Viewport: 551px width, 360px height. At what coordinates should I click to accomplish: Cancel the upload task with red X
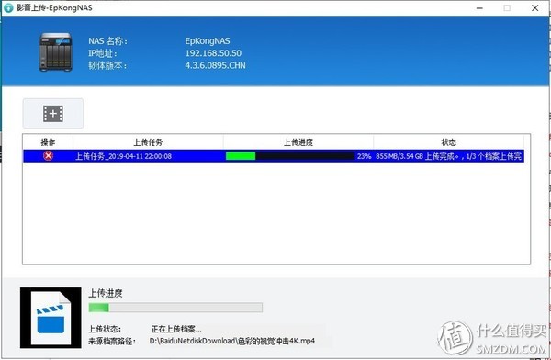click(x=48, y=156)
